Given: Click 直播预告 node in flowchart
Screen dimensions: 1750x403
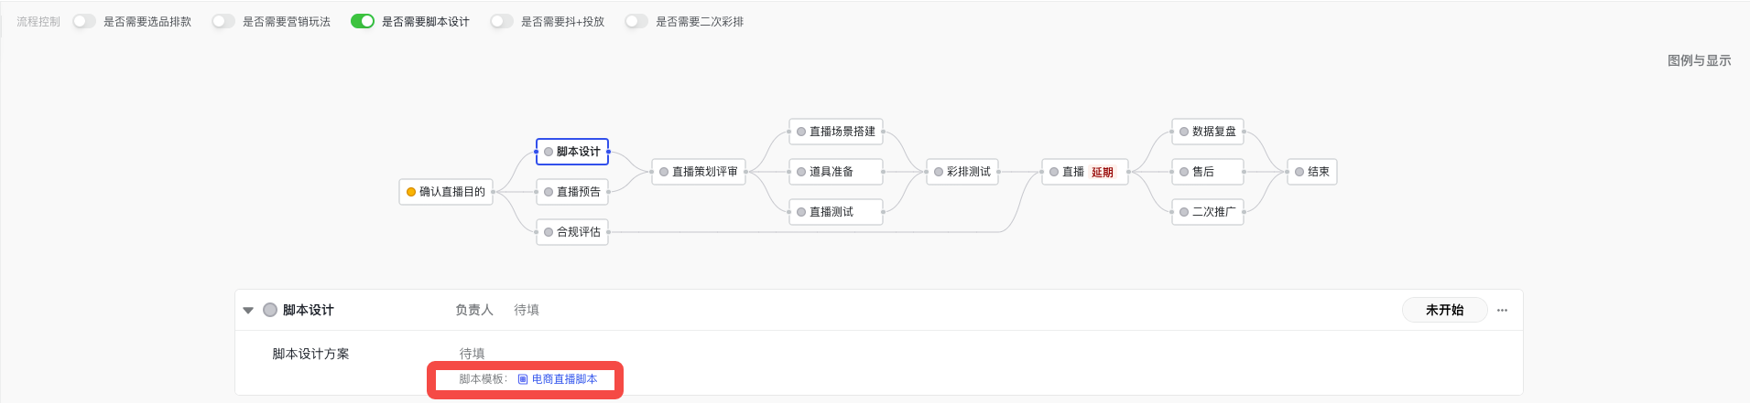Looking at the screenshot, I should 572,192.
